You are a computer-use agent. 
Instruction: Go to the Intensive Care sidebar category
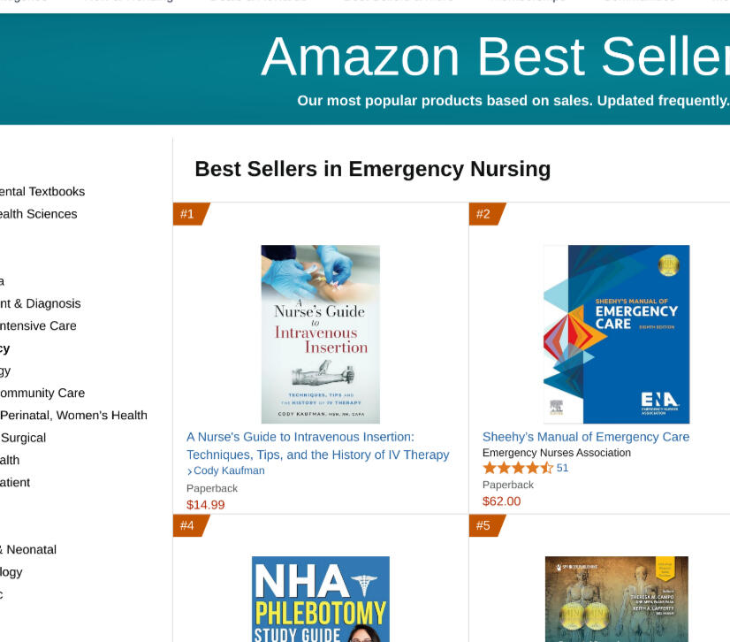(x=38, y=325)
